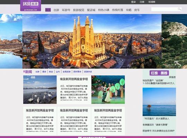
Task: Open the Sagrada Familia banner image
Action: click(92, 41)
